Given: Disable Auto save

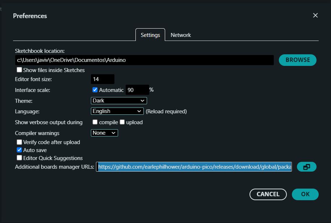Looking at the screenshot, I should tap(19, 150).
